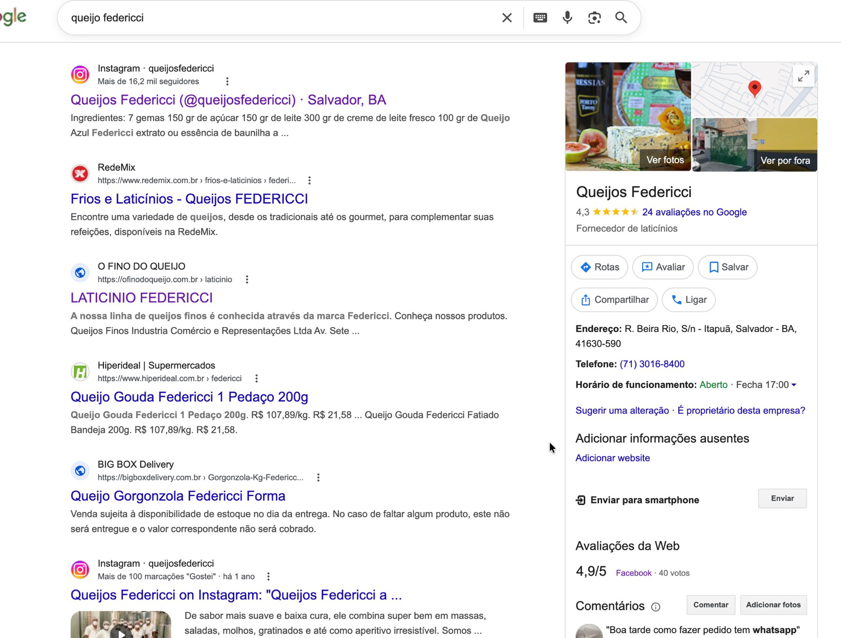Image resolution: width=841 pixels, height=638 pixels.
Task: Click the reviewer avatar beside the whatsapp comment
Action: point(589,631)
